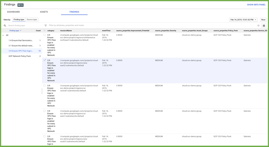Screen dimensions: 269x147
Task: Click the asia-south1 resource name cell
Action: 79,139
